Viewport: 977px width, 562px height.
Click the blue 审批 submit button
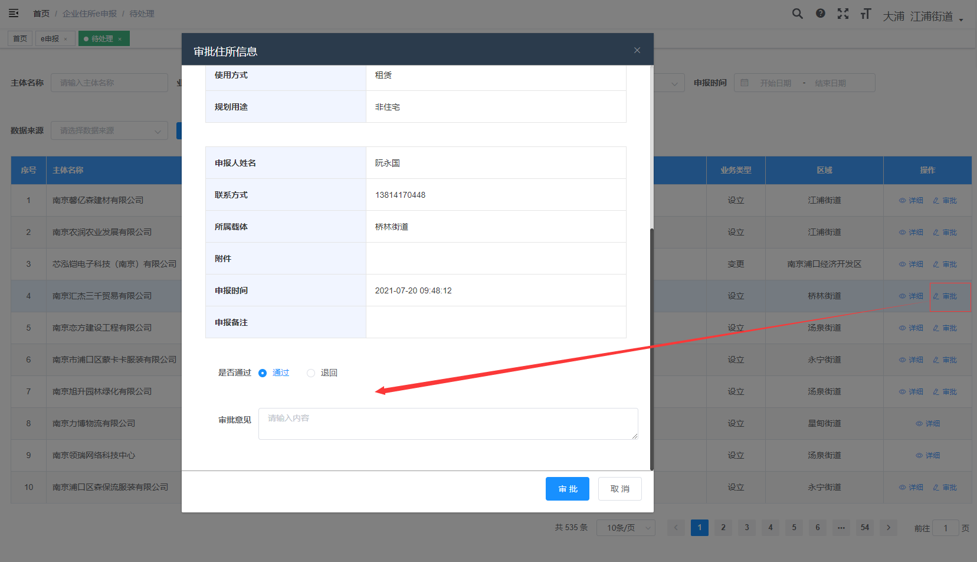pos(568,489)
